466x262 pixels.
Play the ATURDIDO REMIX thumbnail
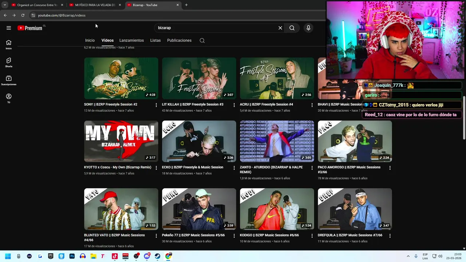click(277, 141)
